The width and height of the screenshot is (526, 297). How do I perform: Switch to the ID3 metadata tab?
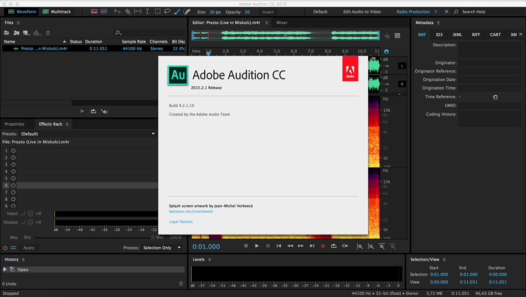click(x=439, y=35)
